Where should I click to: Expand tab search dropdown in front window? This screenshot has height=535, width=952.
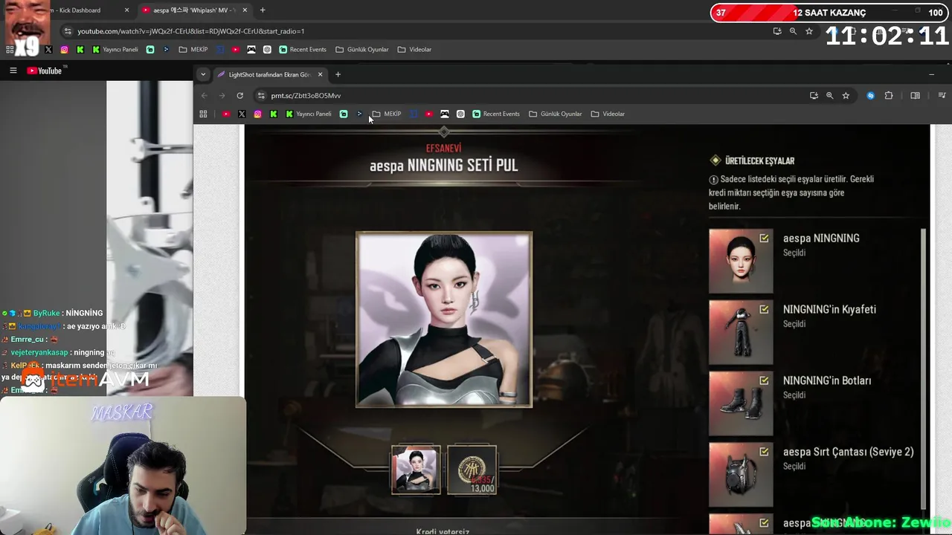click(x=203, y=74)
